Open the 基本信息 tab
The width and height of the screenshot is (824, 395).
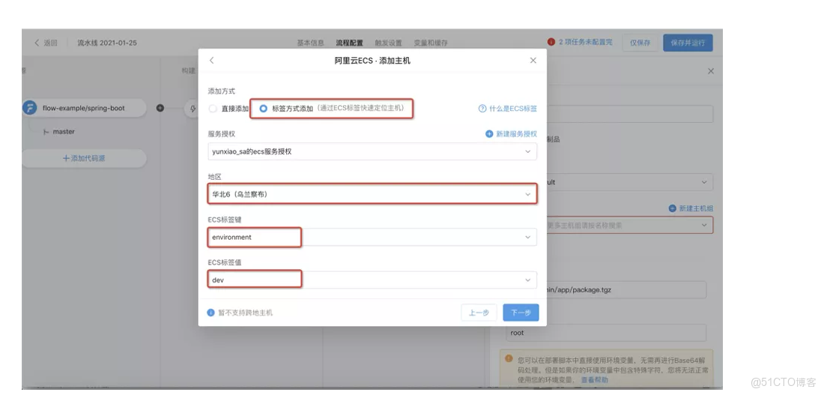pos(311,43)
